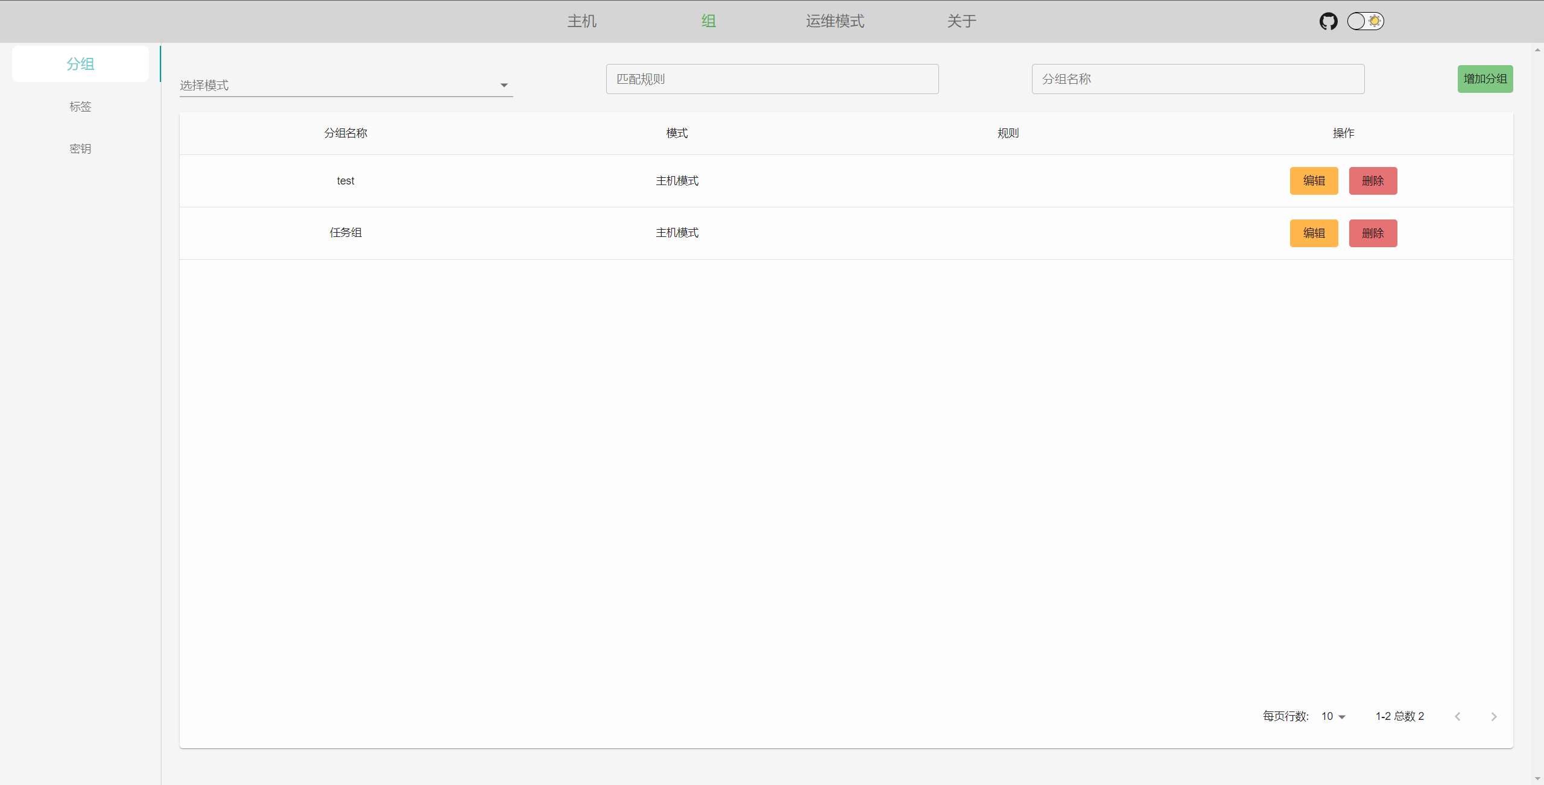Open rows-per-page dropdown showing 10

(x=1334, y=716)
